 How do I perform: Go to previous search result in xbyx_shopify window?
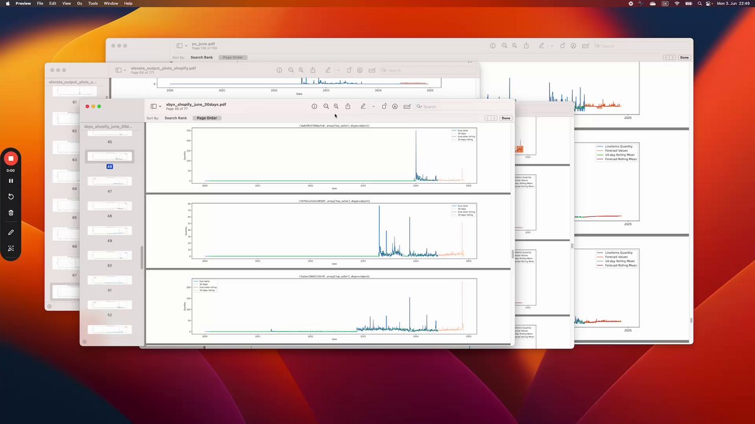click(488, 118)
